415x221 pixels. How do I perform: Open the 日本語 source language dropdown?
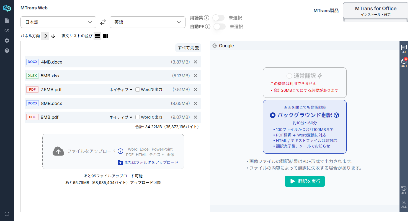pyautogui.click(x=58, y=22)
